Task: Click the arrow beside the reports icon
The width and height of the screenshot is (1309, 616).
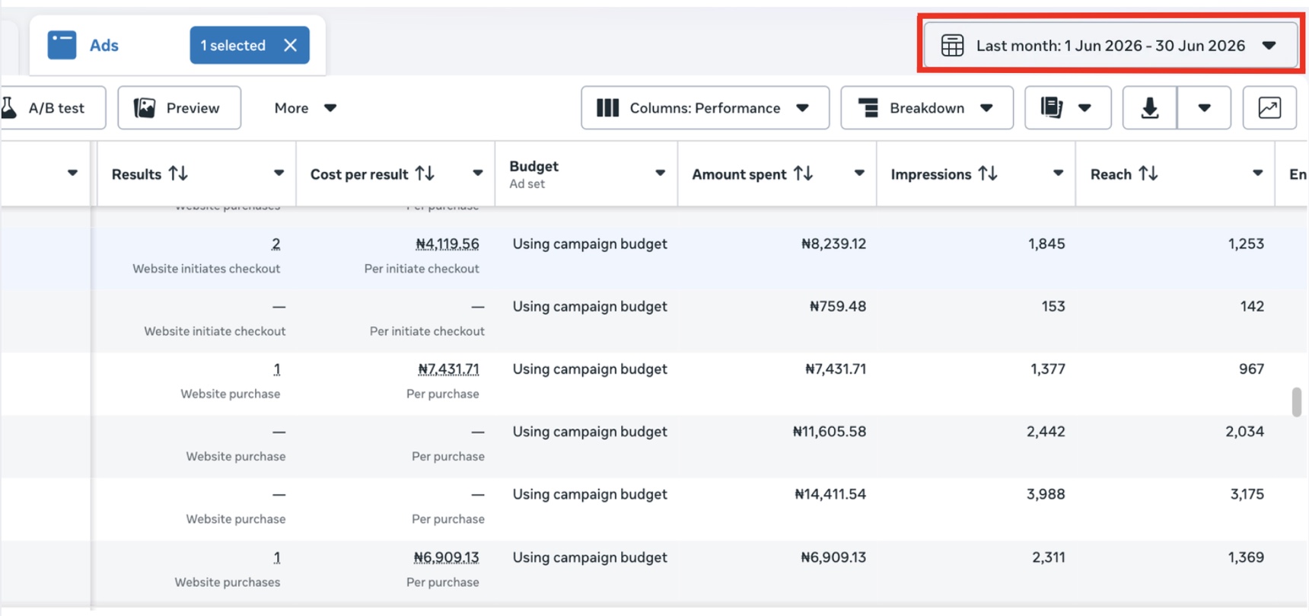Action: [1084, 108]
